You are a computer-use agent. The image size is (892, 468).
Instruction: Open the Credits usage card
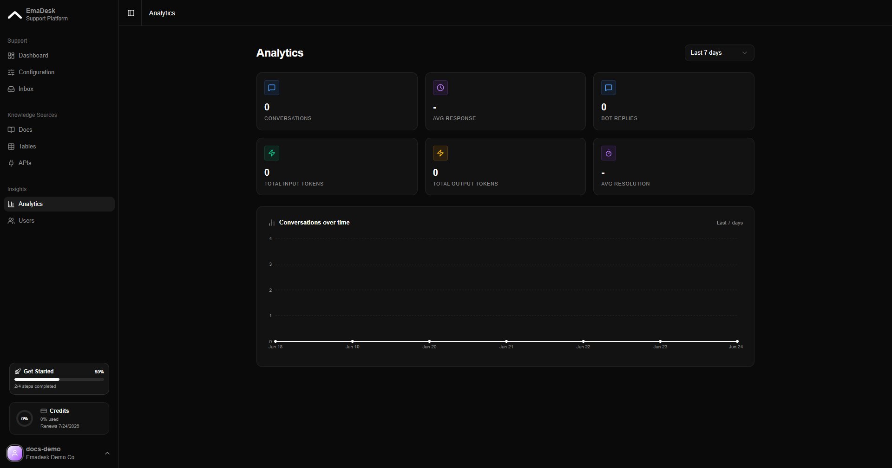click(59, 418)
